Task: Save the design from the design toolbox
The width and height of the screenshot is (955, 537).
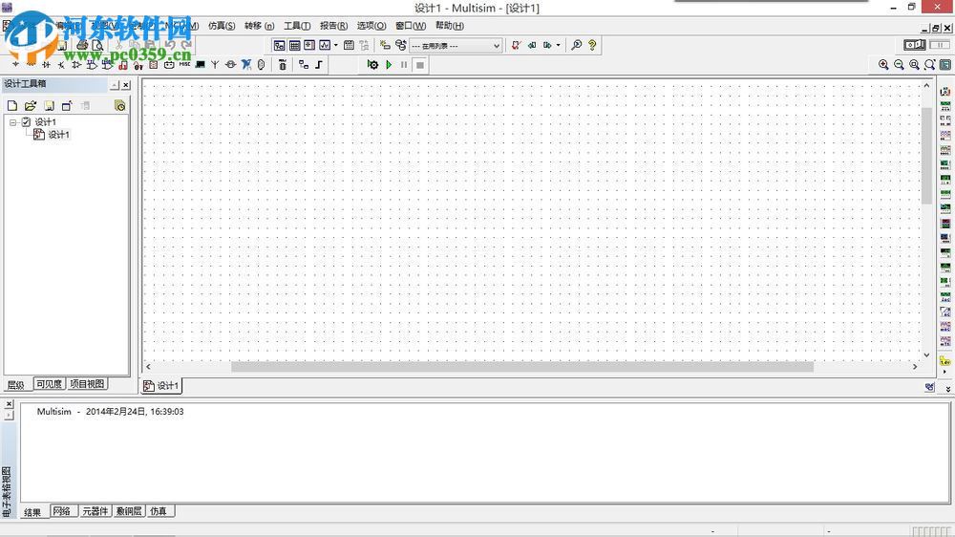Action: point(49,105)
